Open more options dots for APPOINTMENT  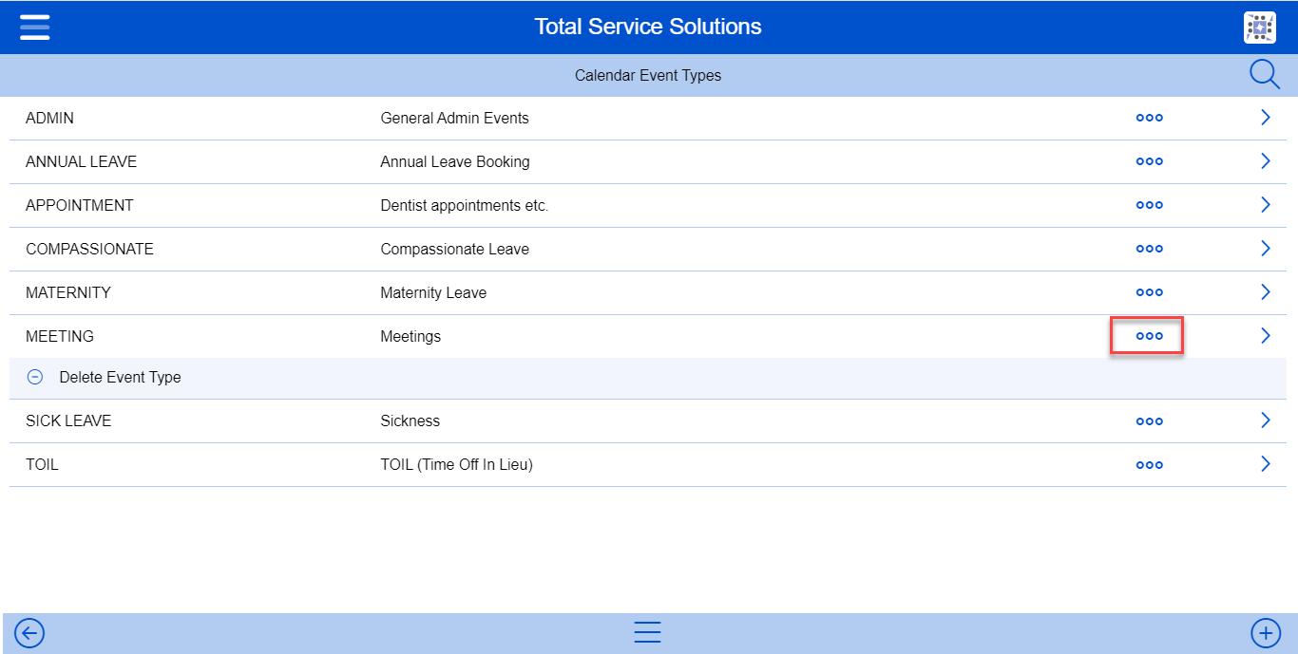(x=1150, y=205)
